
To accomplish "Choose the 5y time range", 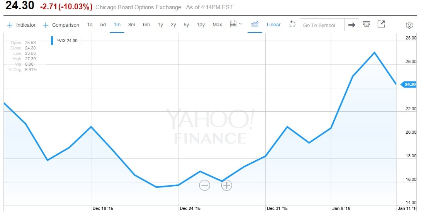I will [x=186, y=25].
